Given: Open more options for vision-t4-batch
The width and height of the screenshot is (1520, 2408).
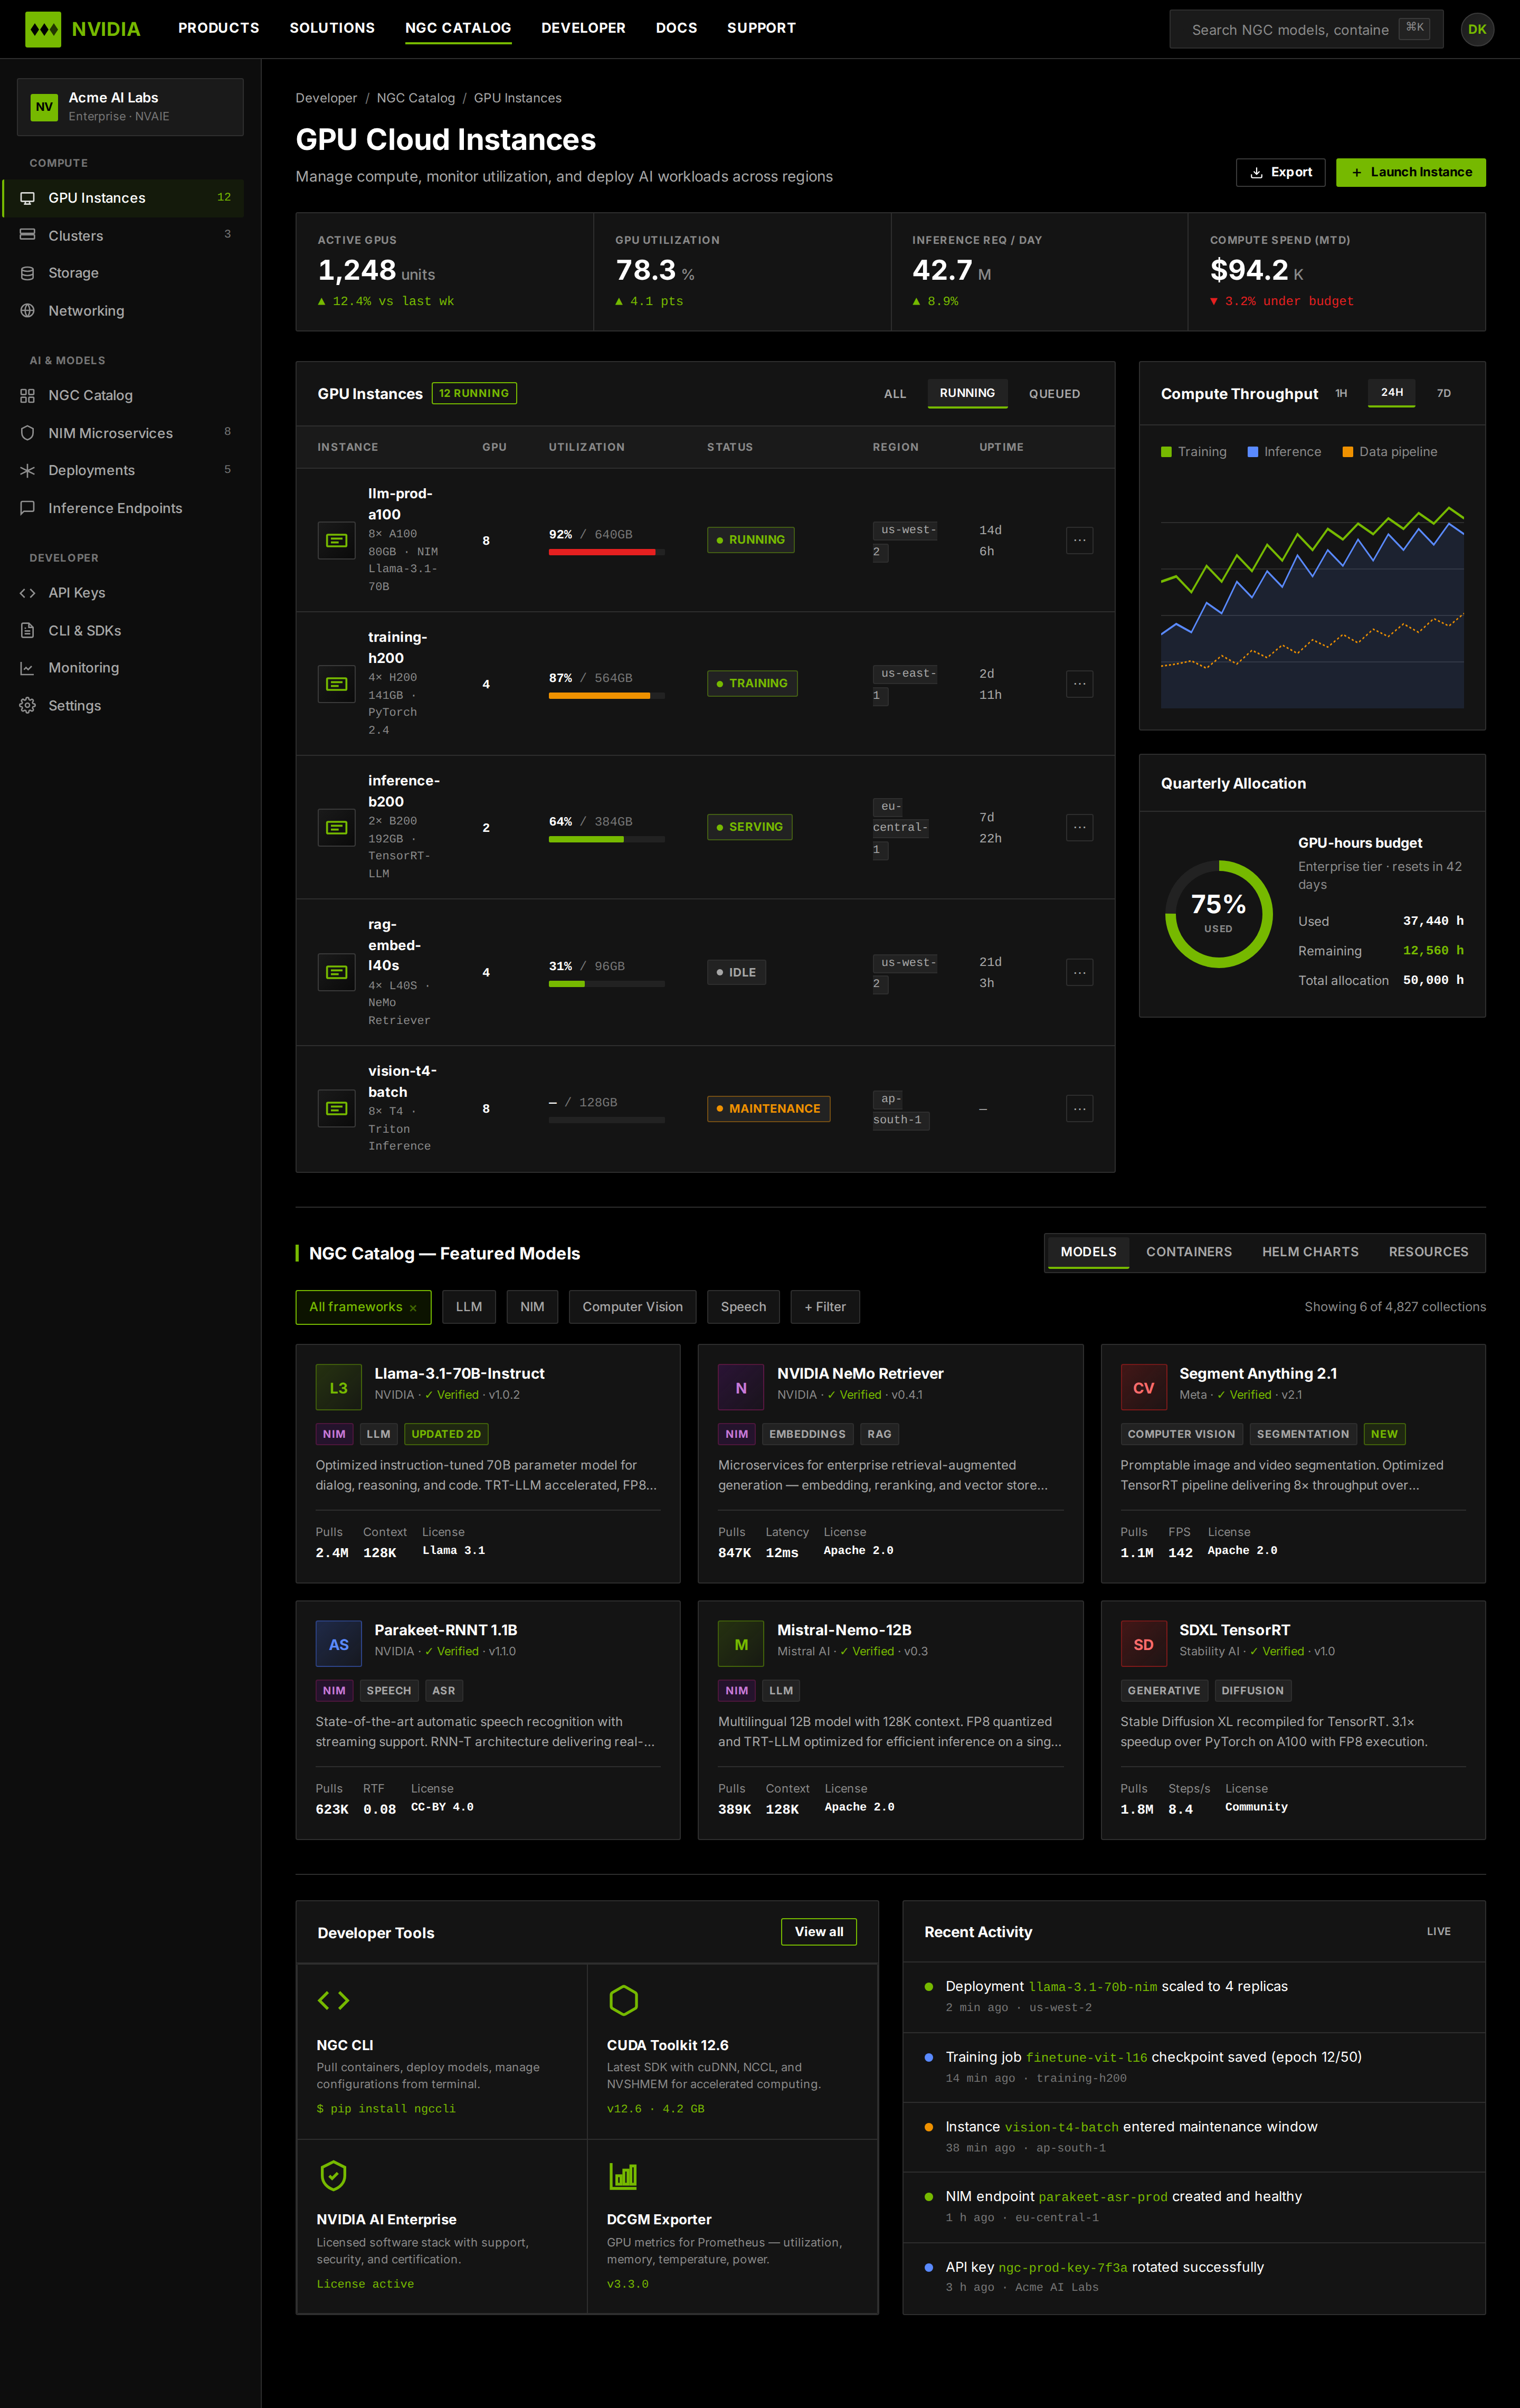Looking at the screenshot, I should point(1079,1108).
